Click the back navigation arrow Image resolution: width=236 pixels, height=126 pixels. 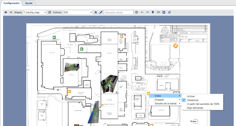(6, 13)
